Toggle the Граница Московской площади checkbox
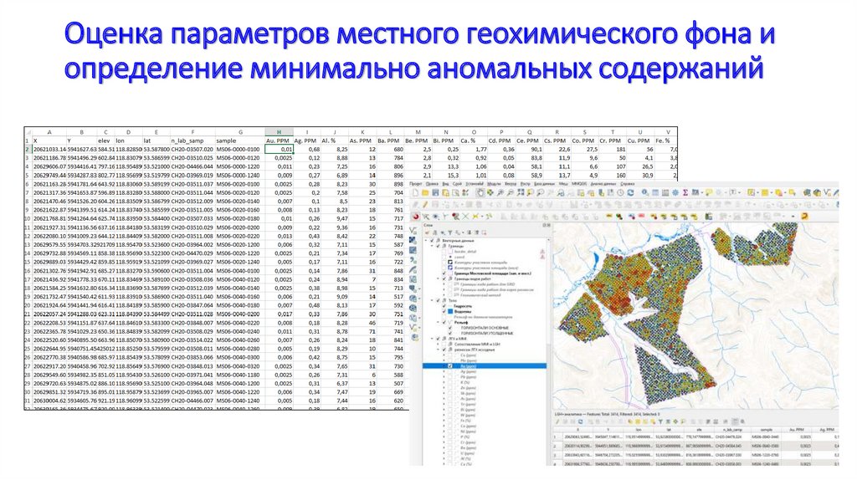 [444, 273]
